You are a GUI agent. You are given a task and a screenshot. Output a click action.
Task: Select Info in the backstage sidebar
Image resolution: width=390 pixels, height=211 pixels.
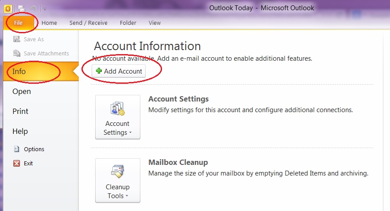click(x=41, y=71)
